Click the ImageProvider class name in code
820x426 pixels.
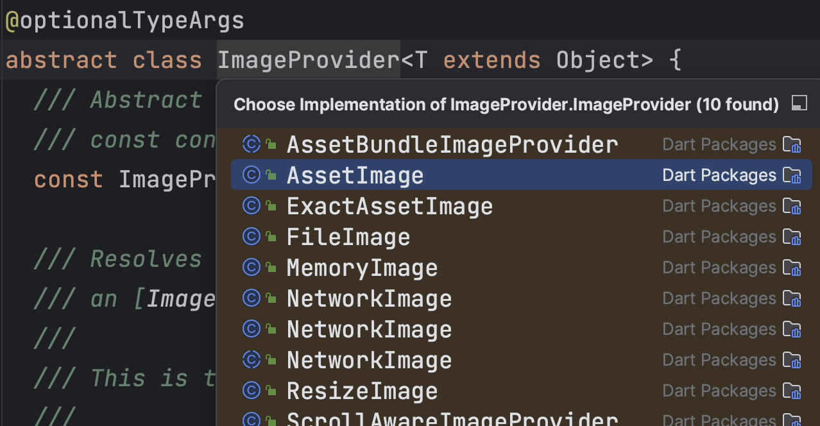click(x=309, y=60)
